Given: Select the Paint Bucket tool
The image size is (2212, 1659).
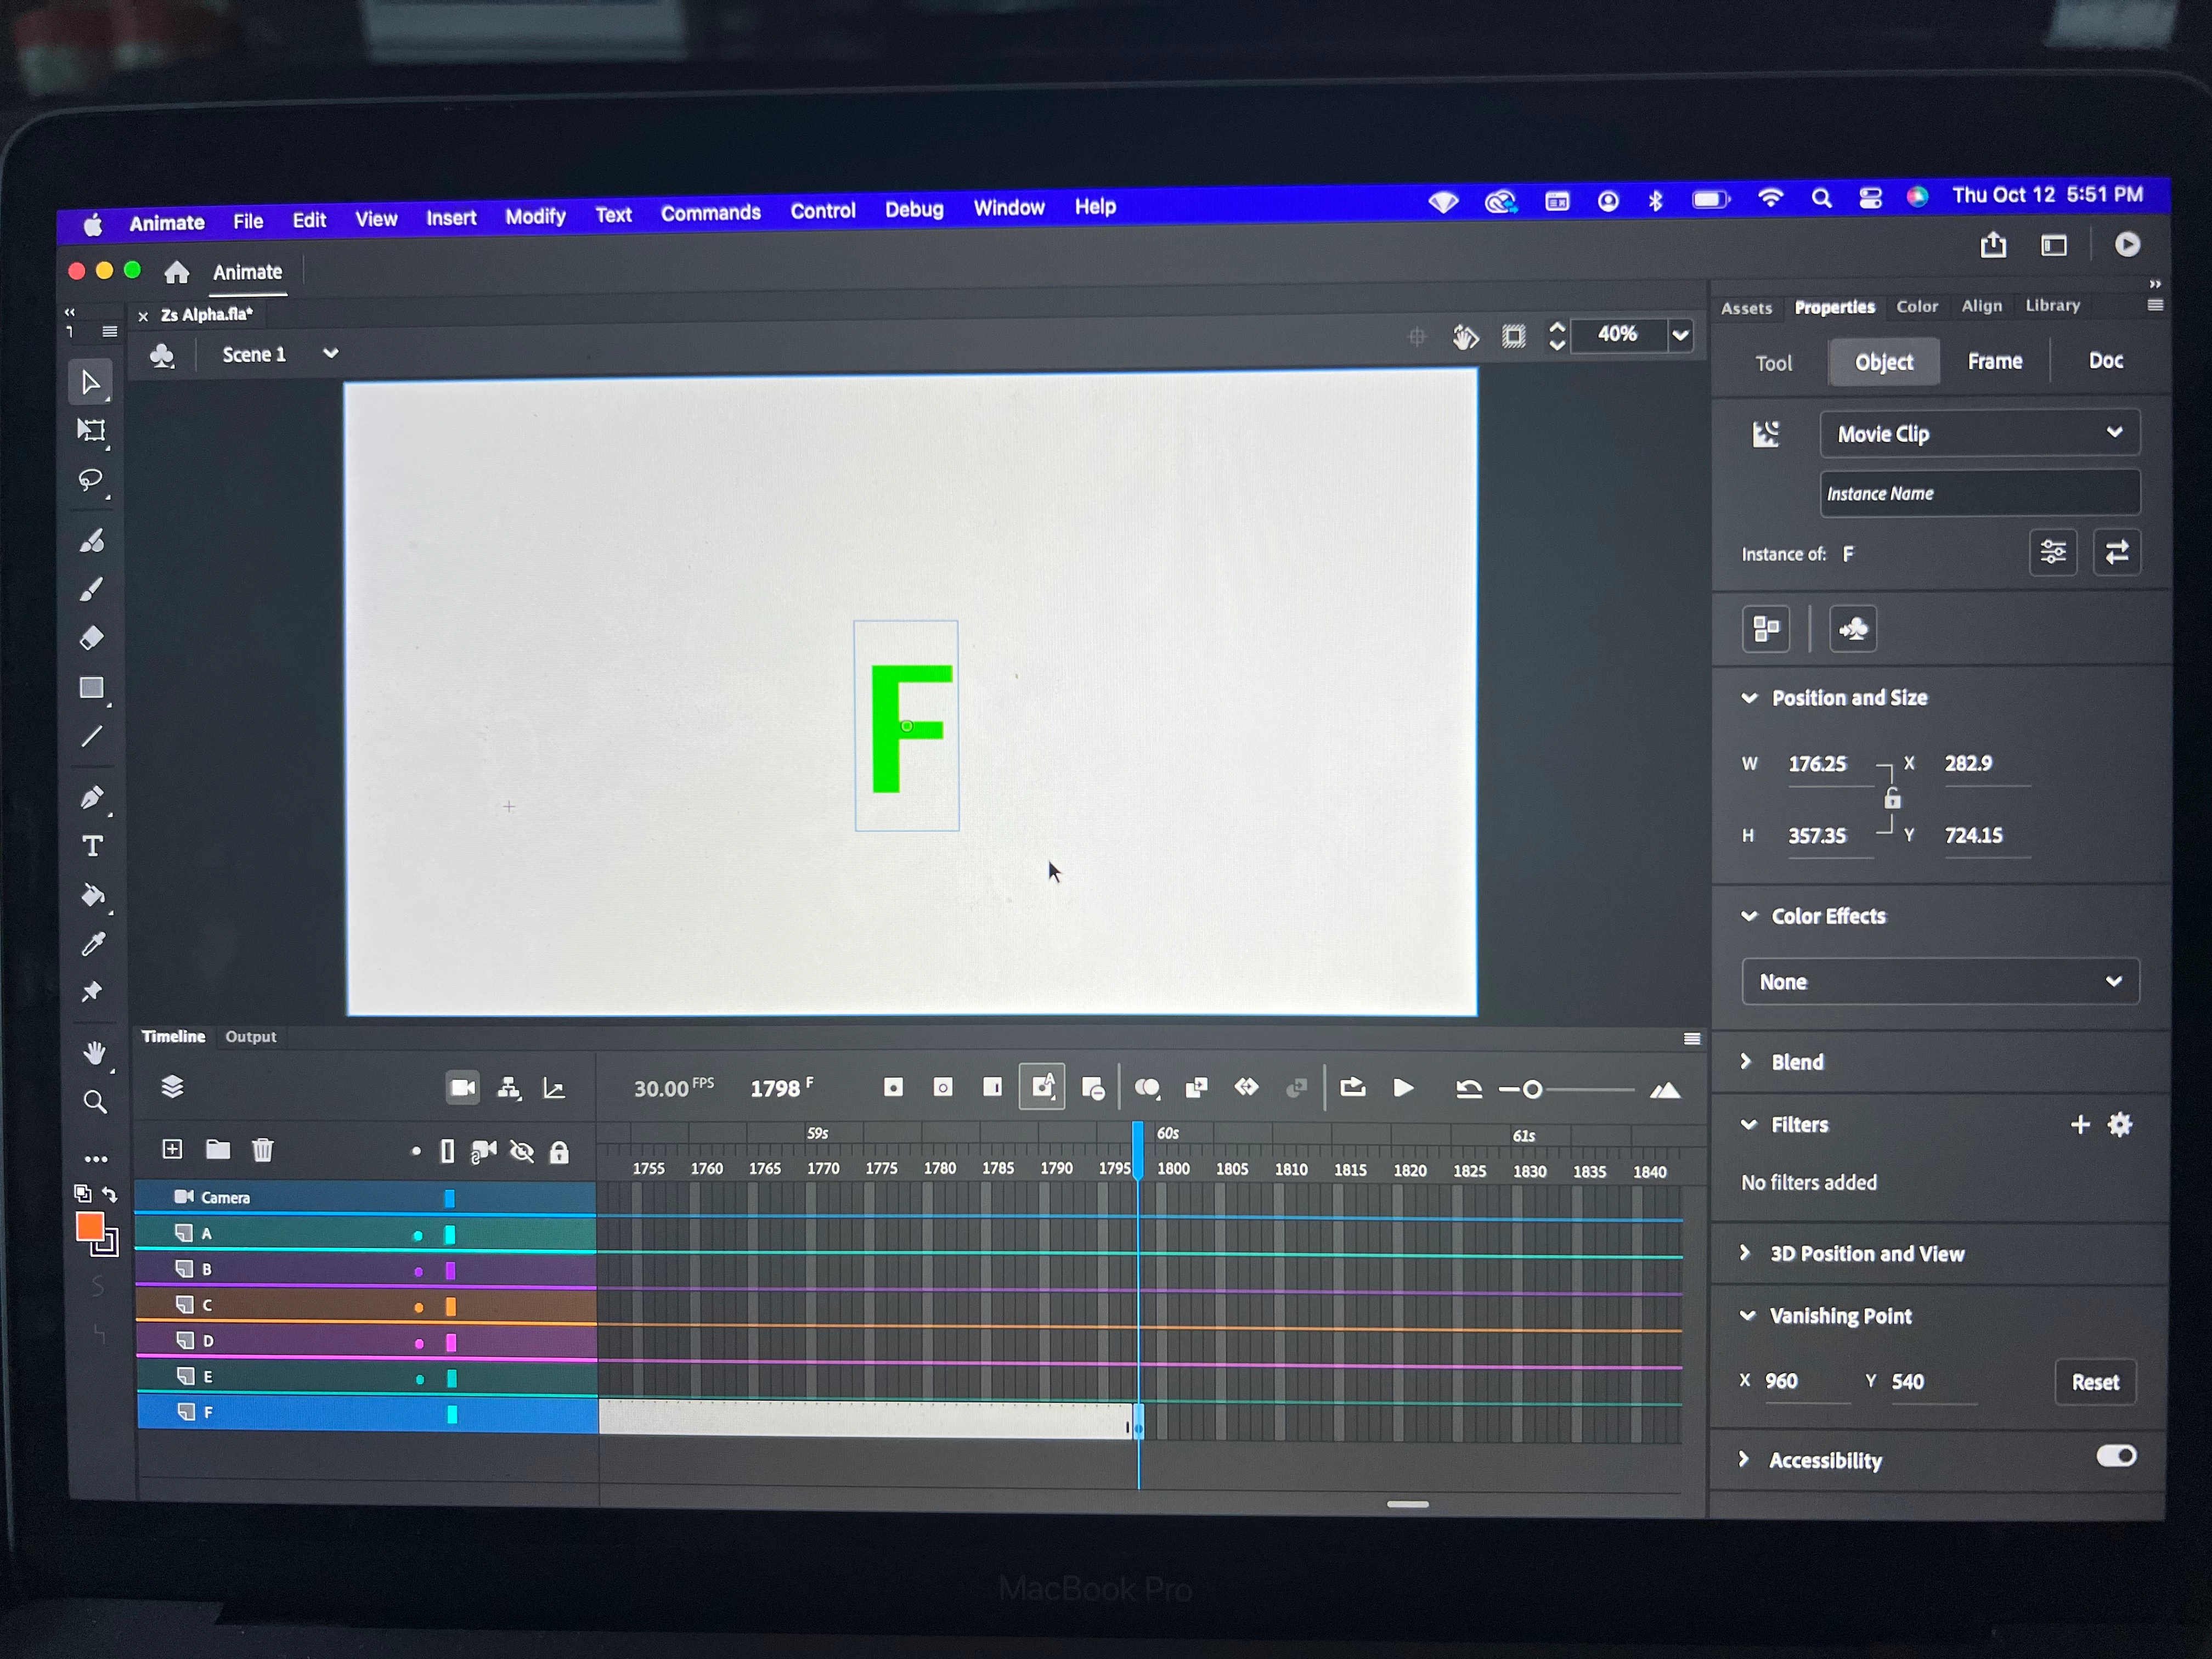Looking at the screenshot, I should (92, 895).
